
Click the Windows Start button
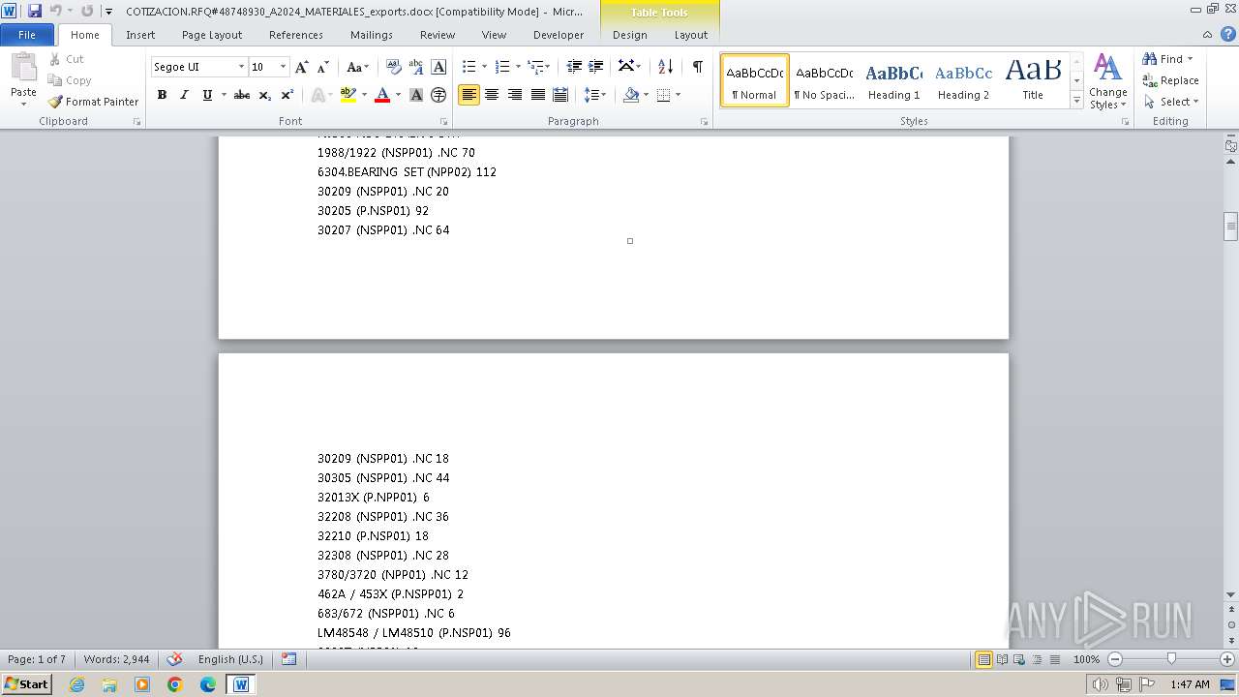(x=27, y=684)
